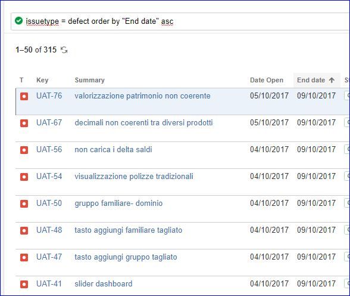Click the defect type icon for UAT-41
350x296 pixels.
point(24,285)
